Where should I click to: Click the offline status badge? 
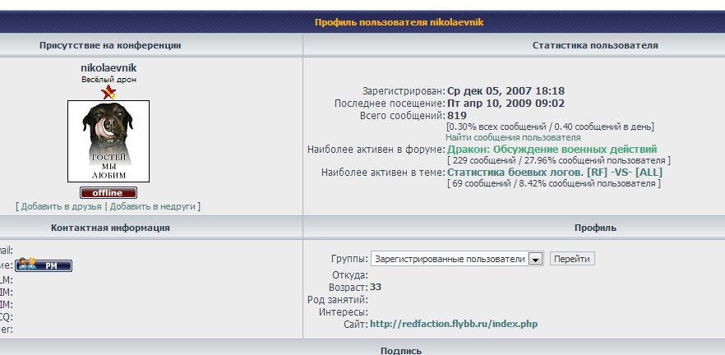(x=109, y=193)
